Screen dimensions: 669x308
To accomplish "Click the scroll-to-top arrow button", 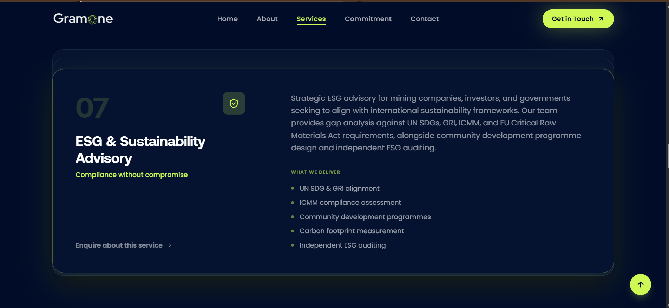I will 640,284.
